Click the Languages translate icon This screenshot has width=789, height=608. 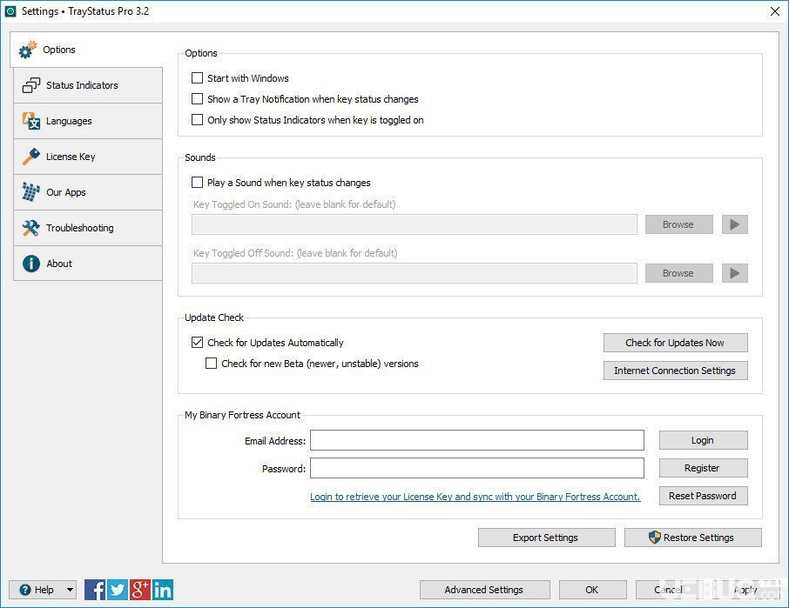pos(31,121)
